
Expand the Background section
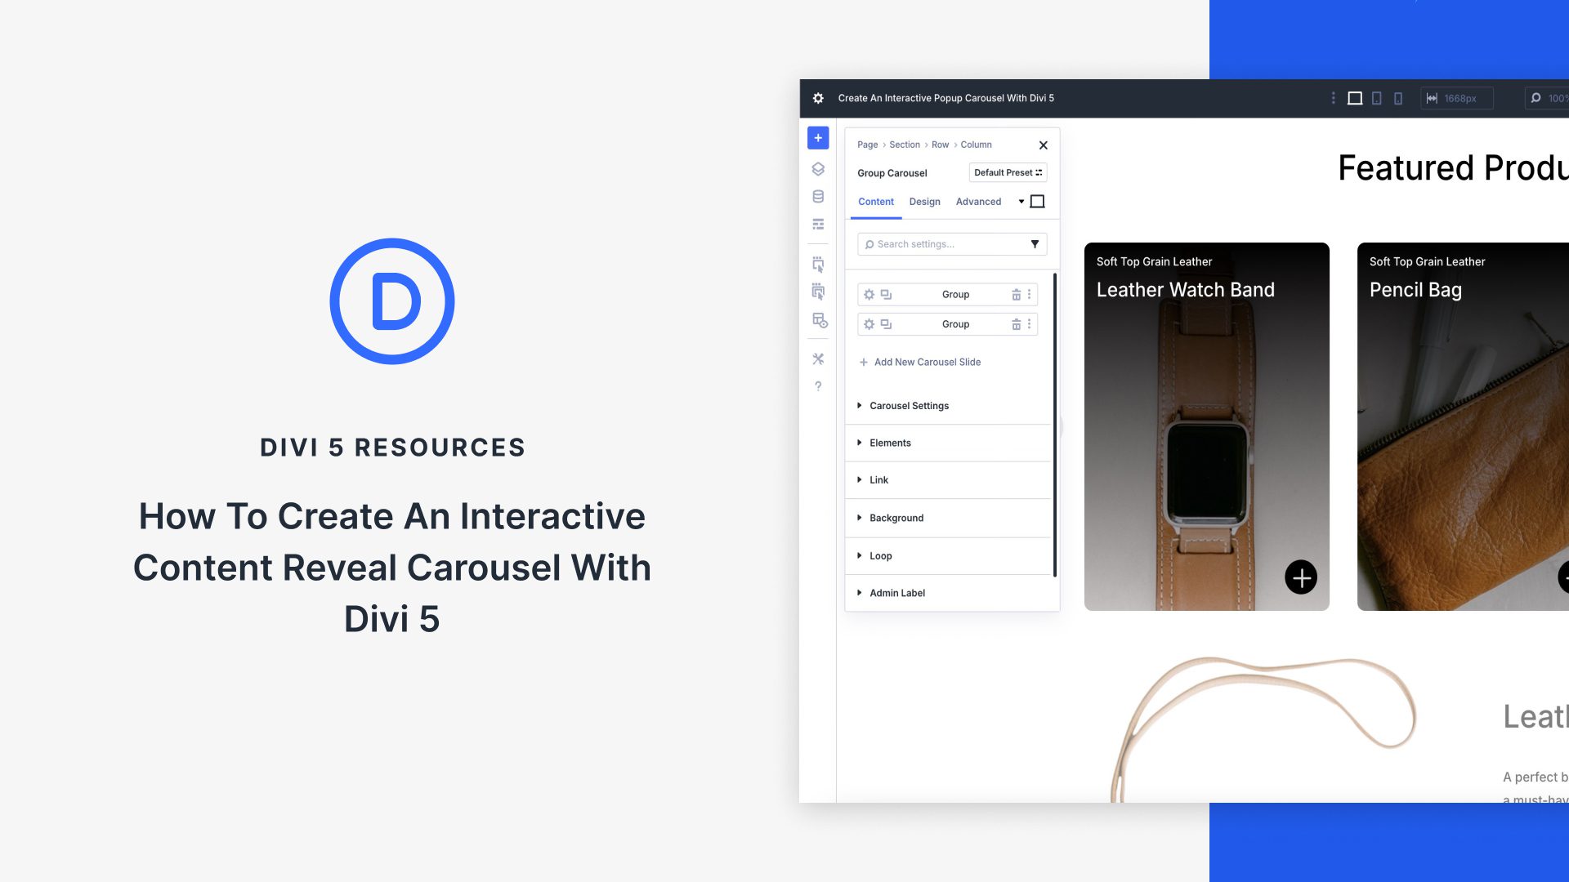coord(896,518)
